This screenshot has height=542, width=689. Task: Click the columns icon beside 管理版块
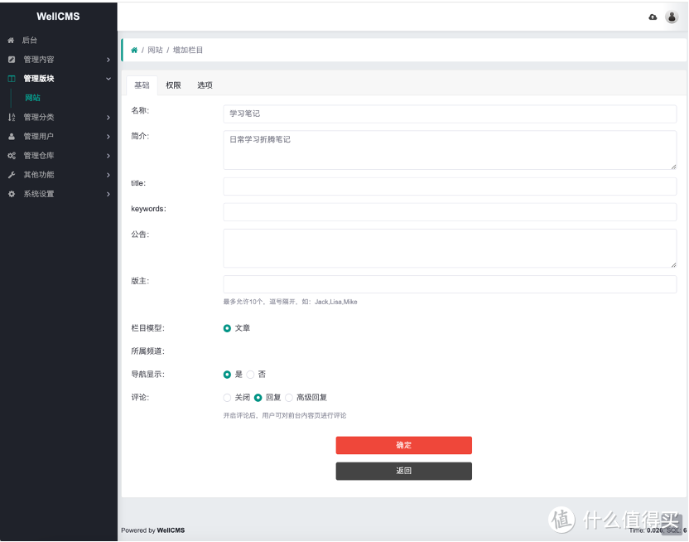click(12, 79)
